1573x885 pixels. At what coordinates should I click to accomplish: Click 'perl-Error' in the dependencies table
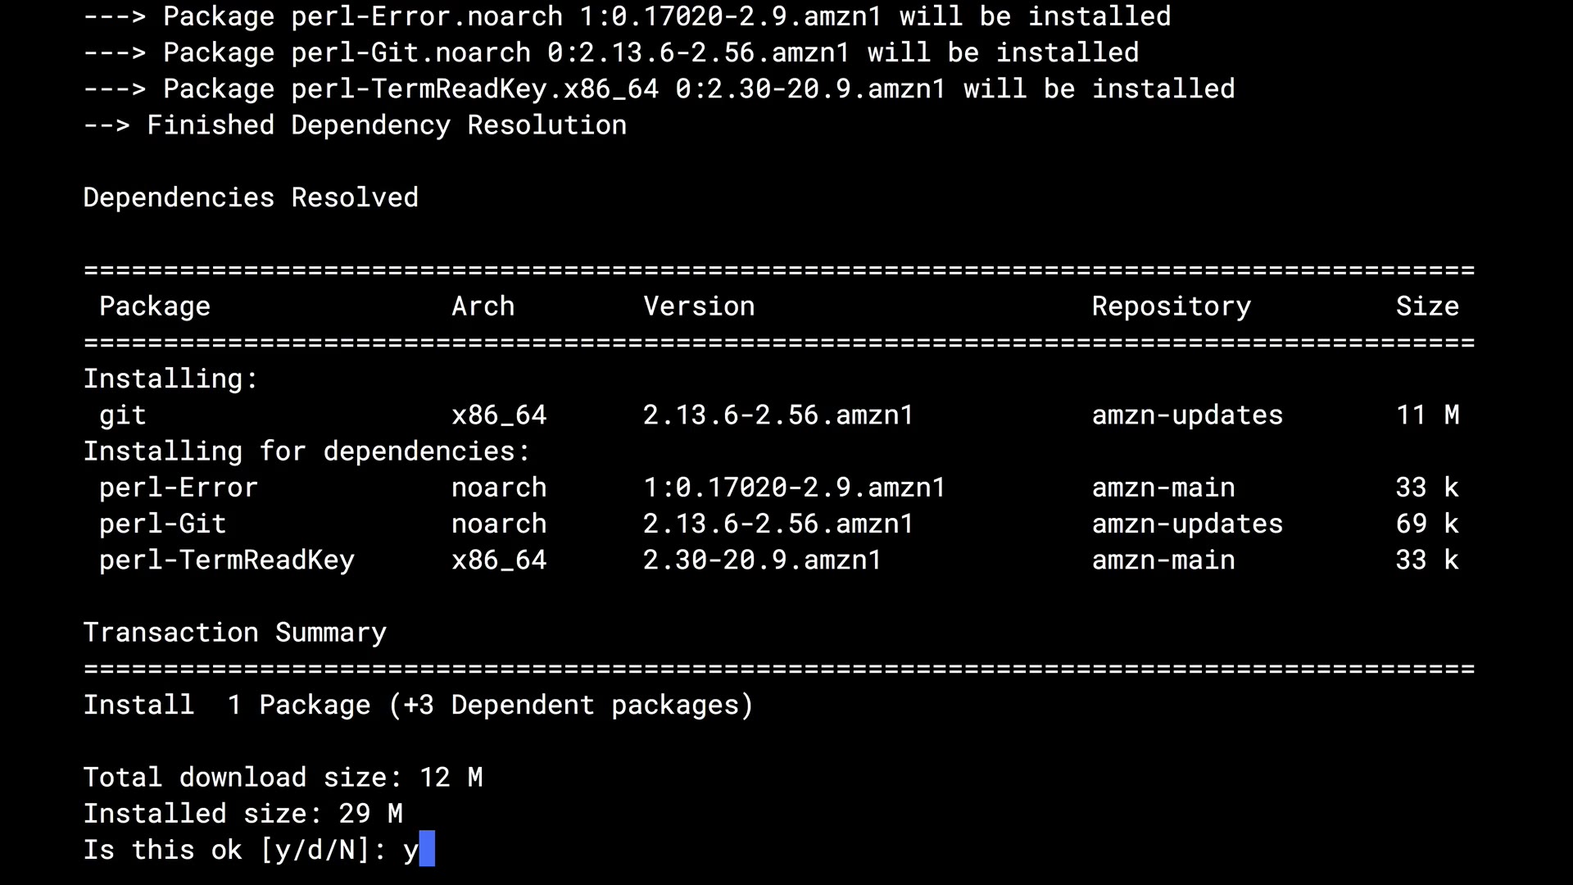coord(179,488)
